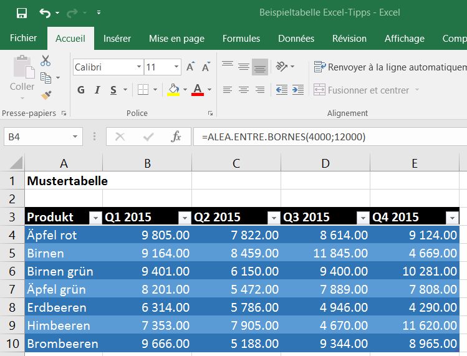Open the font color palette arrow
The height and width of the screenshot is (356, 467).
209,90
